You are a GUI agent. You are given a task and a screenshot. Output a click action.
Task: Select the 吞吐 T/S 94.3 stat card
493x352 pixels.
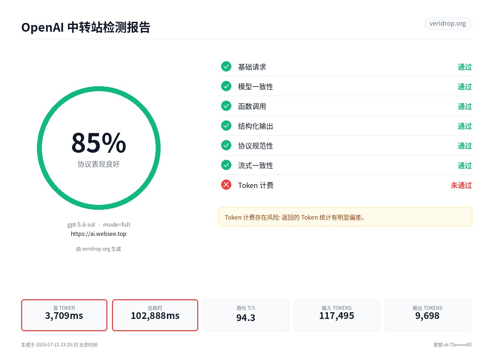(246, 315)
